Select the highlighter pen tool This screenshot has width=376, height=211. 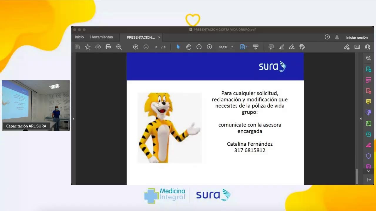(x=281, y=47)
